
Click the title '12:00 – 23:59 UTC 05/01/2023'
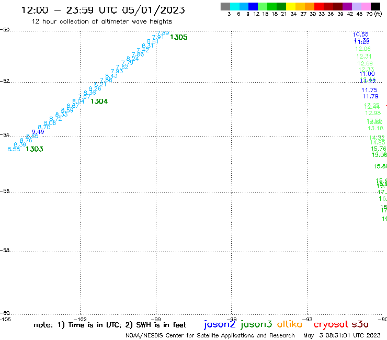coord(103,10)
